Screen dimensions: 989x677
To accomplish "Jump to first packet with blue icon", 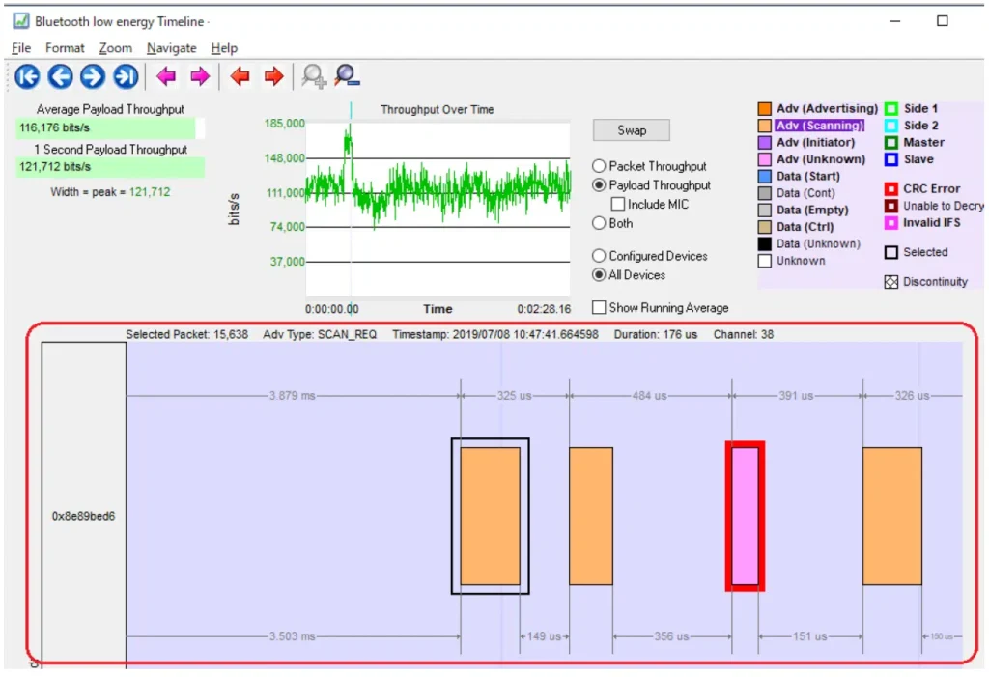I will coord(27,76).
